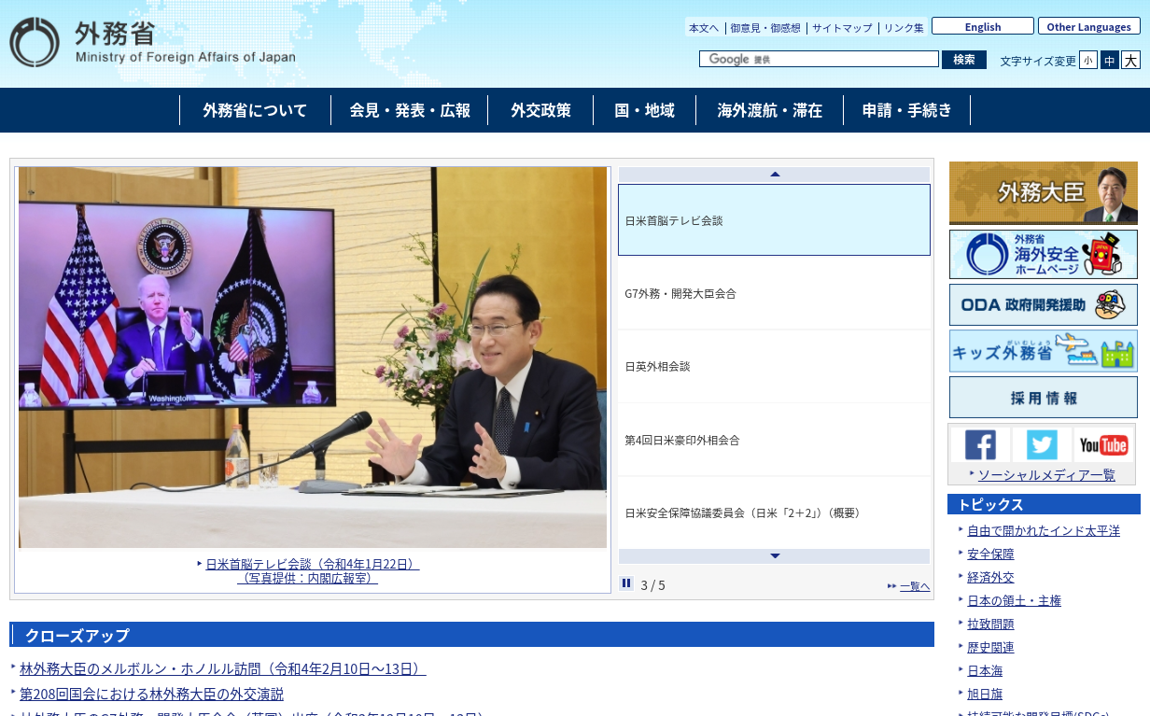Open the リンク集 link
This screenshot has width=1150, height=716.
click(x=904, y=28)
